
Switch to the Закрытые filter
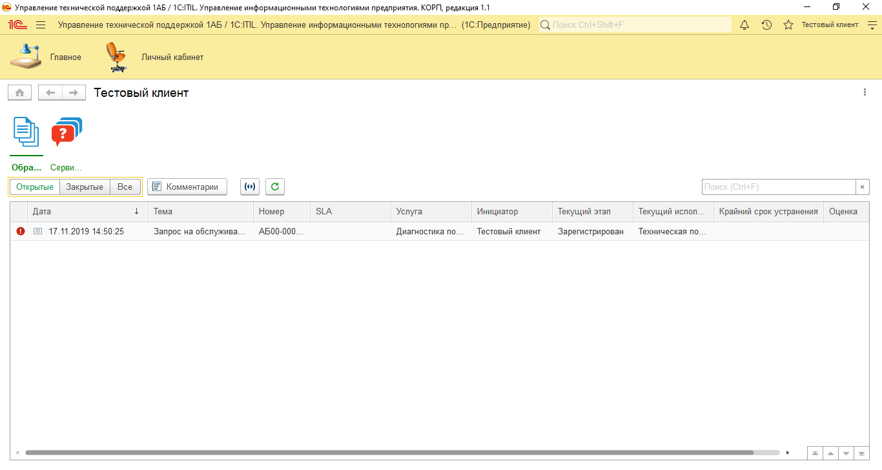coord(85,187)
